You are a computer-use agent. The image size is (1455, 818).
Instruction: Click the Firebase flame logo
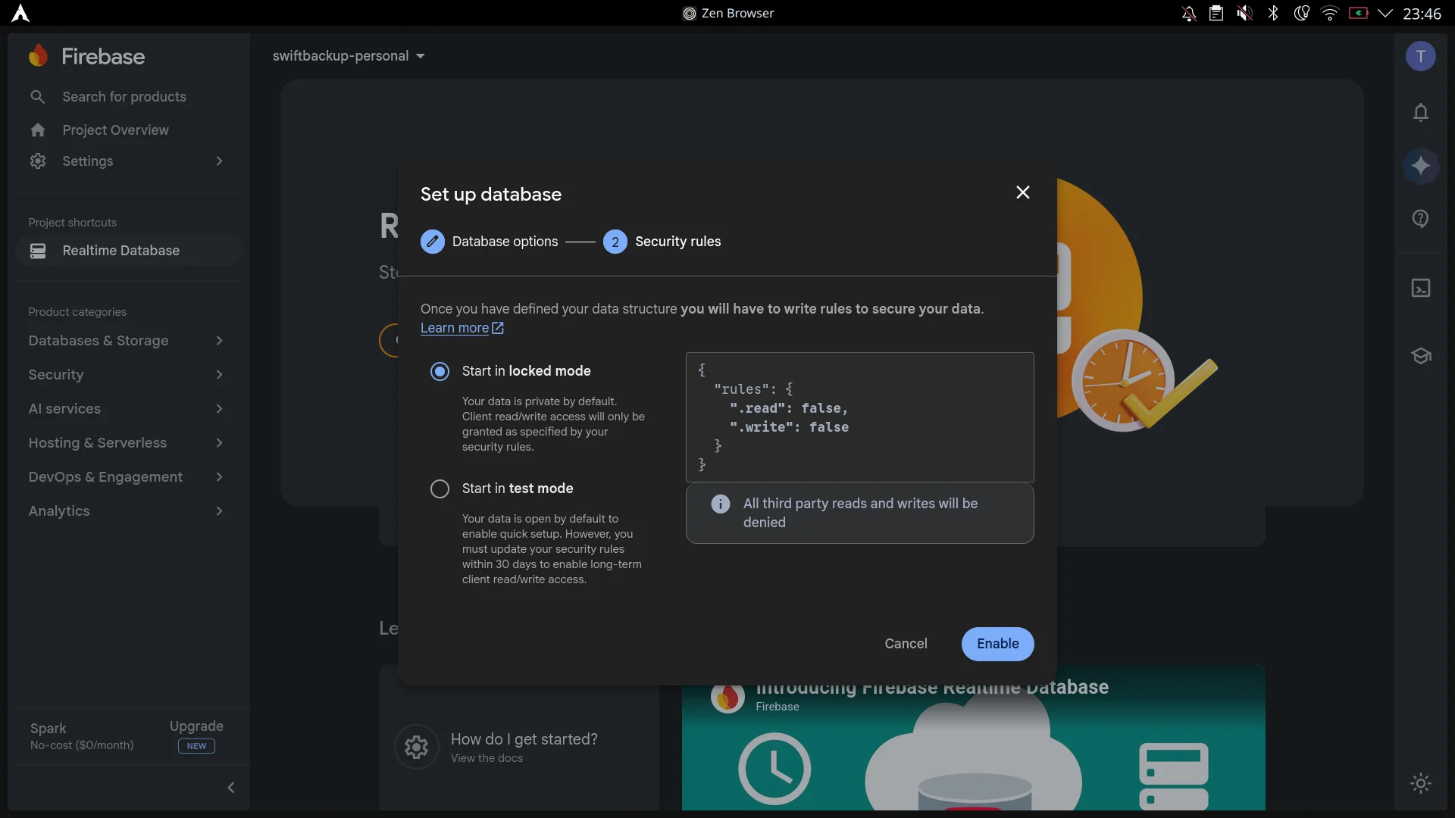point(38,56)
